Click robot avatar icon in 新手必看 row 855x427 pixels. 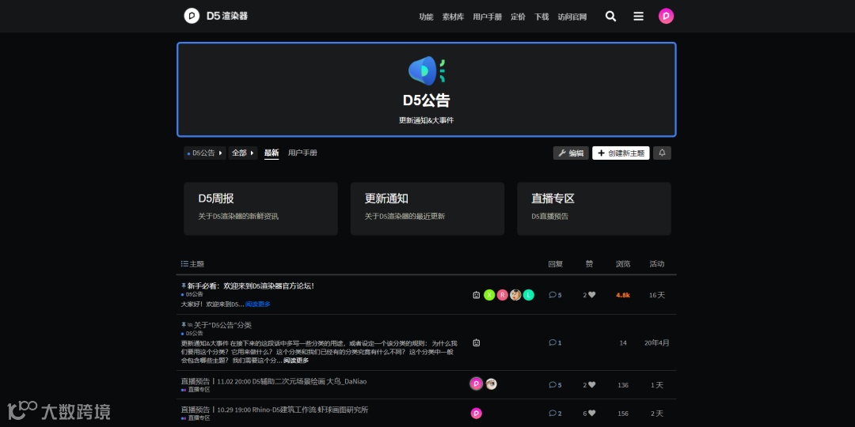pos(476,295)
